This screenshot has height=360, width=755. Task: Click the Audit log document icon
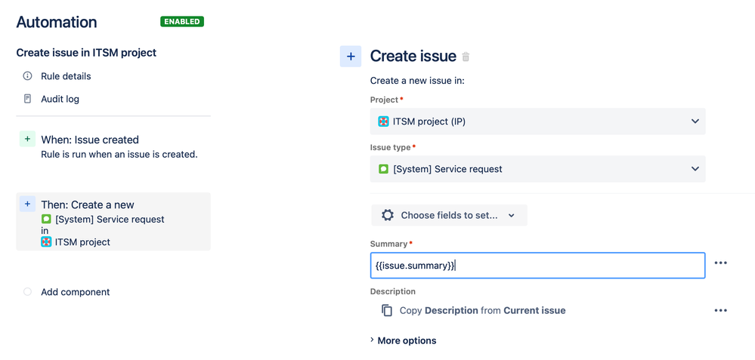pos(27,99)
